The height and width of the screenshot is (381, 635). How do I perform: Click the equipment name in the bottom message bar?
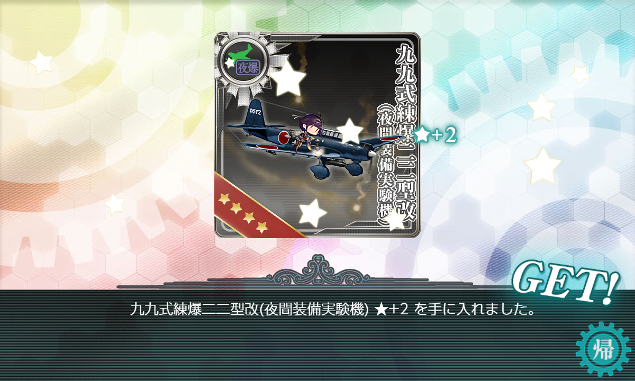point(249,310)
